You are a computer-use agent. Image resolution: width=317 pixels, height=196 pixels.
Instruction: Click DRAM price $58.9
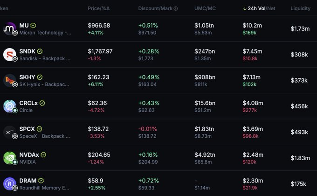(x=96, y=181)
